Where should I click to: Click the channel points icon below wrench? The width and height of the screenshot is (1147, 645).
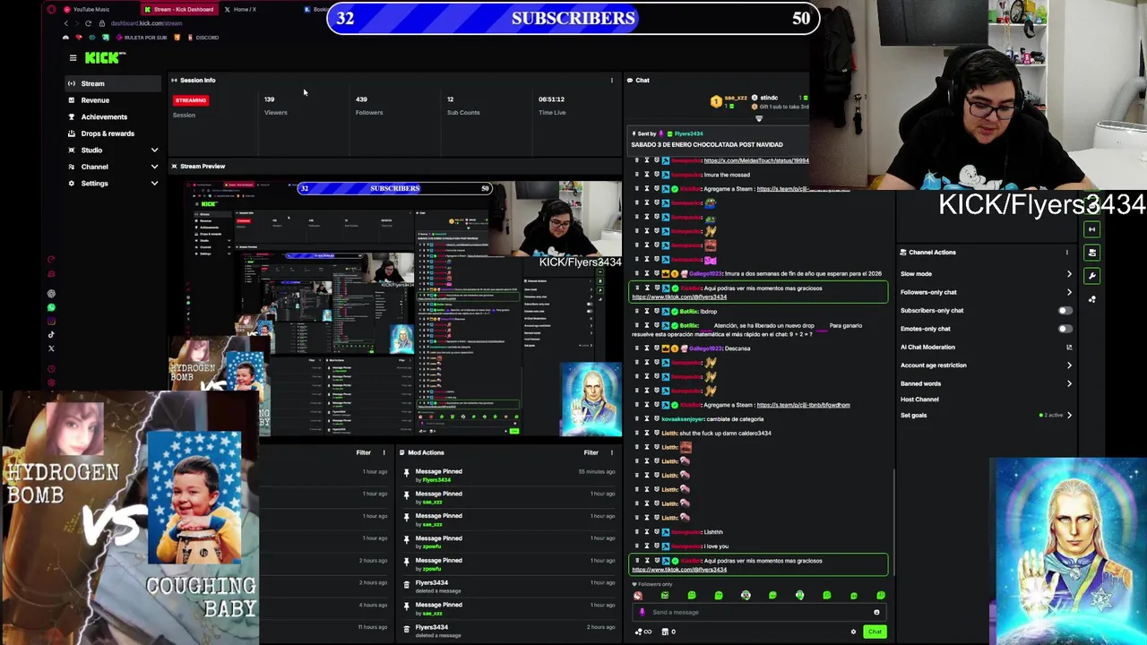pyautogui.click(x=1091, y=299)
